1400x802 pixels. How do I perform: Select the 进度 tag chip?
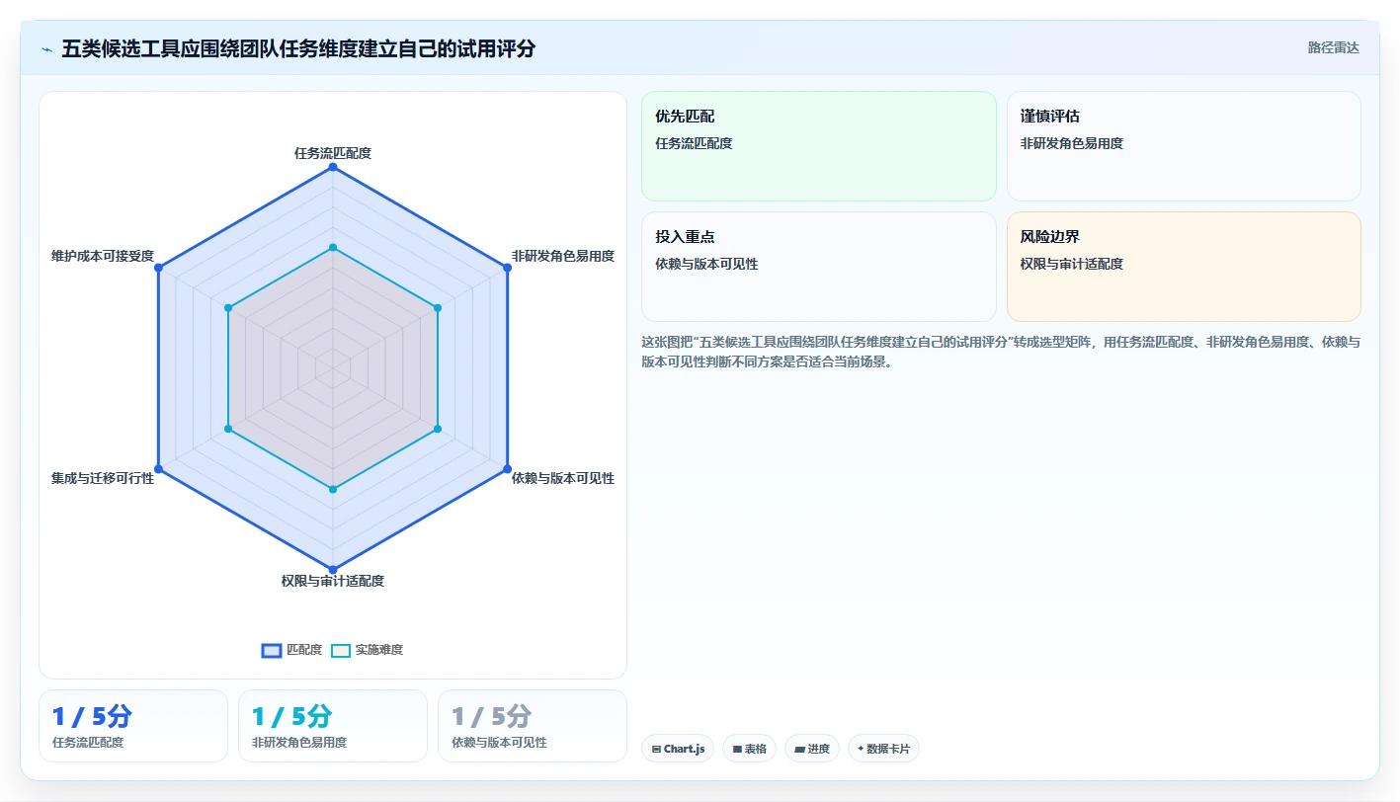tap(812, 749)
